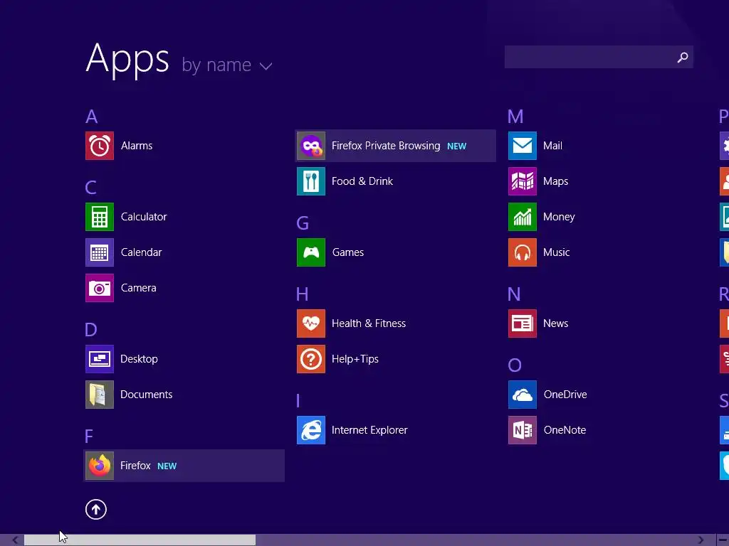
Task: Open the News app icon
Action: (523, 323)
